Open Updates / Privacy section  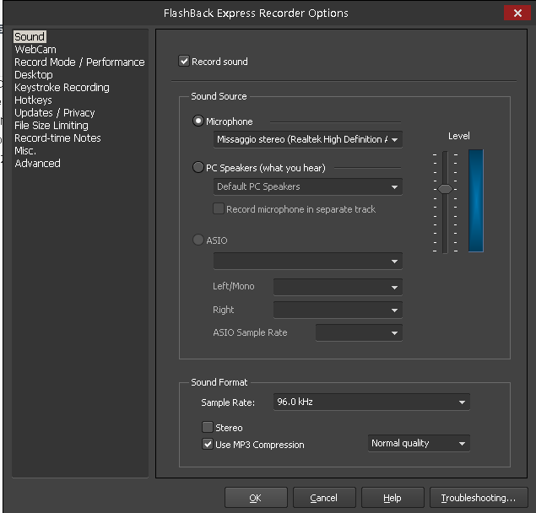click(x=54, y=112)
